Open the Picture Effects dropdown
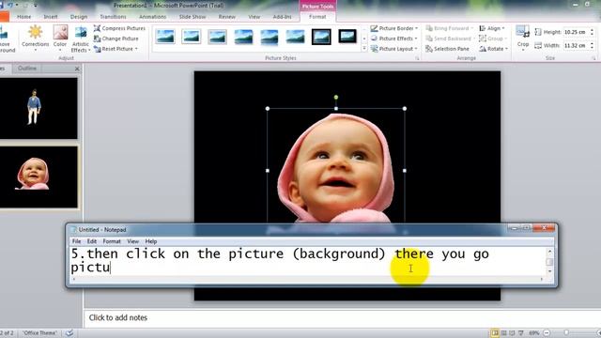Image resolution: width=601 pixels, height=338 pixels. (394, 38)
